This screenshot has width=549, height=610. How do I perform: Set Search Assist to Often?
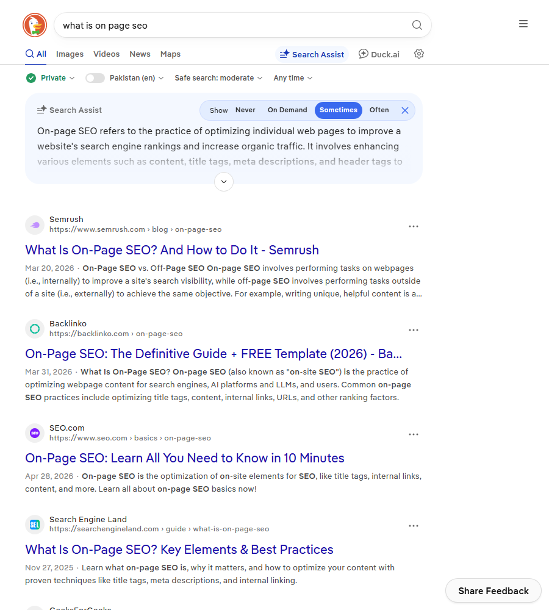point(379,110)
